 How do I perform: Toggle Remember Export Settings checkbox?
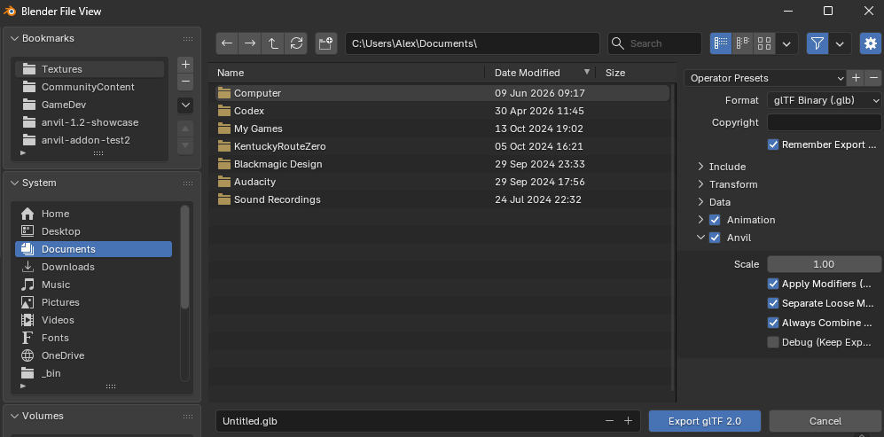(x=773, y=144)
